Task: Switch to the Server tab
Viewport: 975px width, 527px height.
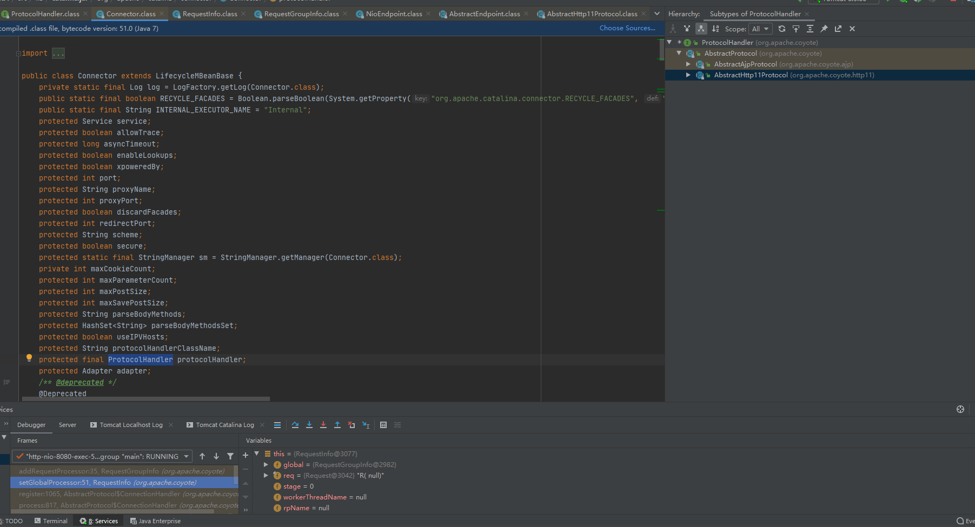Action: pyautogui.click(x=68, y=425)
